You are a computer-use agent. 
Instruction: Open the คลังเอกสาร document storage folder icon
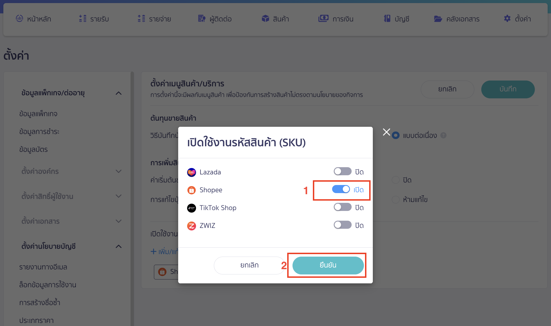click(x=438, y=19)
